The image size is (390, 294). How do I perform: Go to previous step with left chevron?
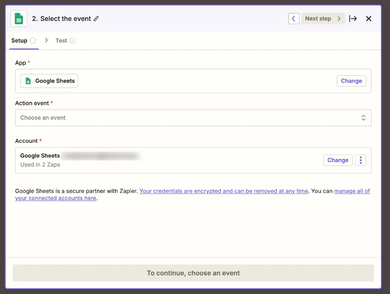coord(294,19)
